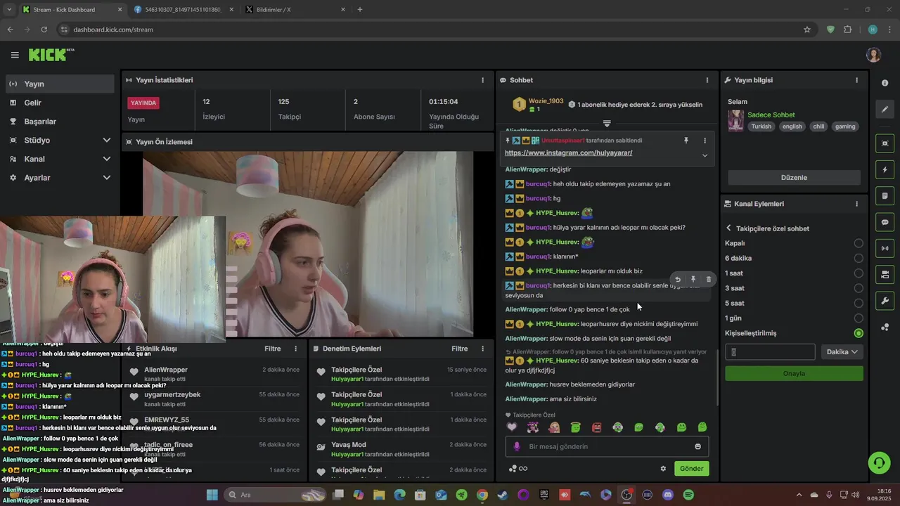This screenshot has width=900, height=506.
Task: Select the 3 saat radio option
Action: tap(859, 288)
